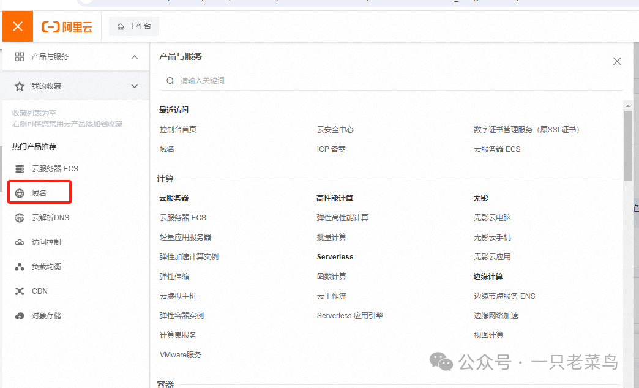This screenshot has height=388, width=639.
Task: Expand the 我的收藏 chevron
Action: point(135,86)
